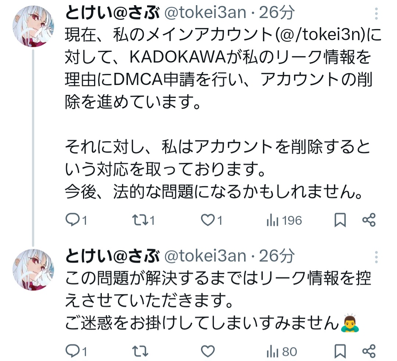
Task: Bookmark the first tweet
Action: (340, 220)
